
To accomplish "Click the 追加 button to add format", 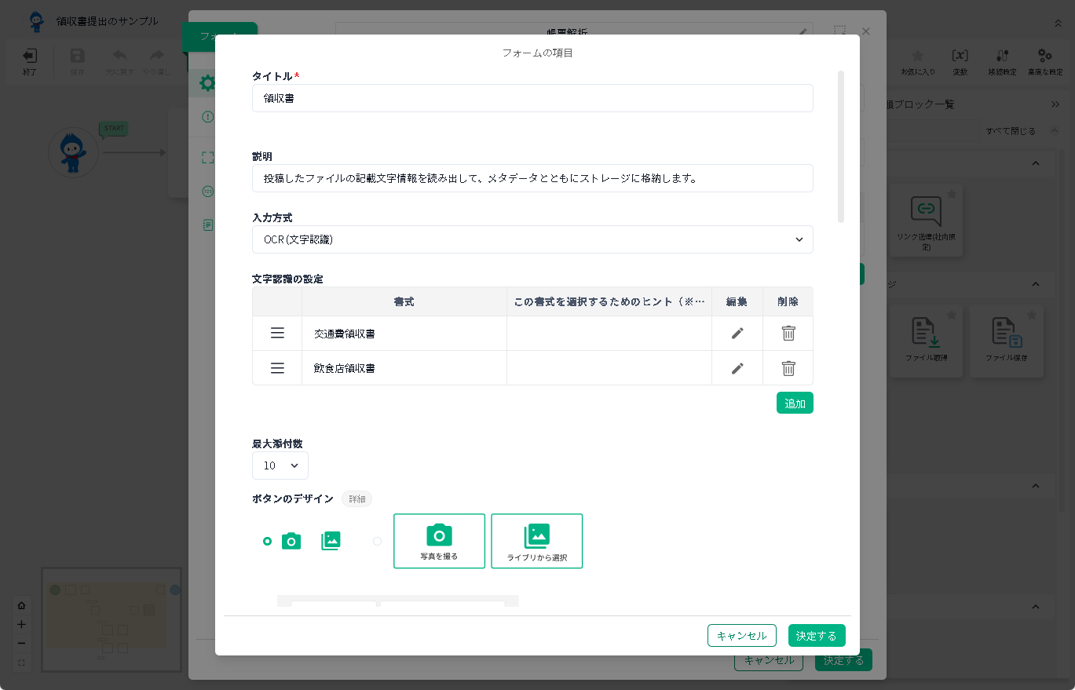I will click(795, 403).
